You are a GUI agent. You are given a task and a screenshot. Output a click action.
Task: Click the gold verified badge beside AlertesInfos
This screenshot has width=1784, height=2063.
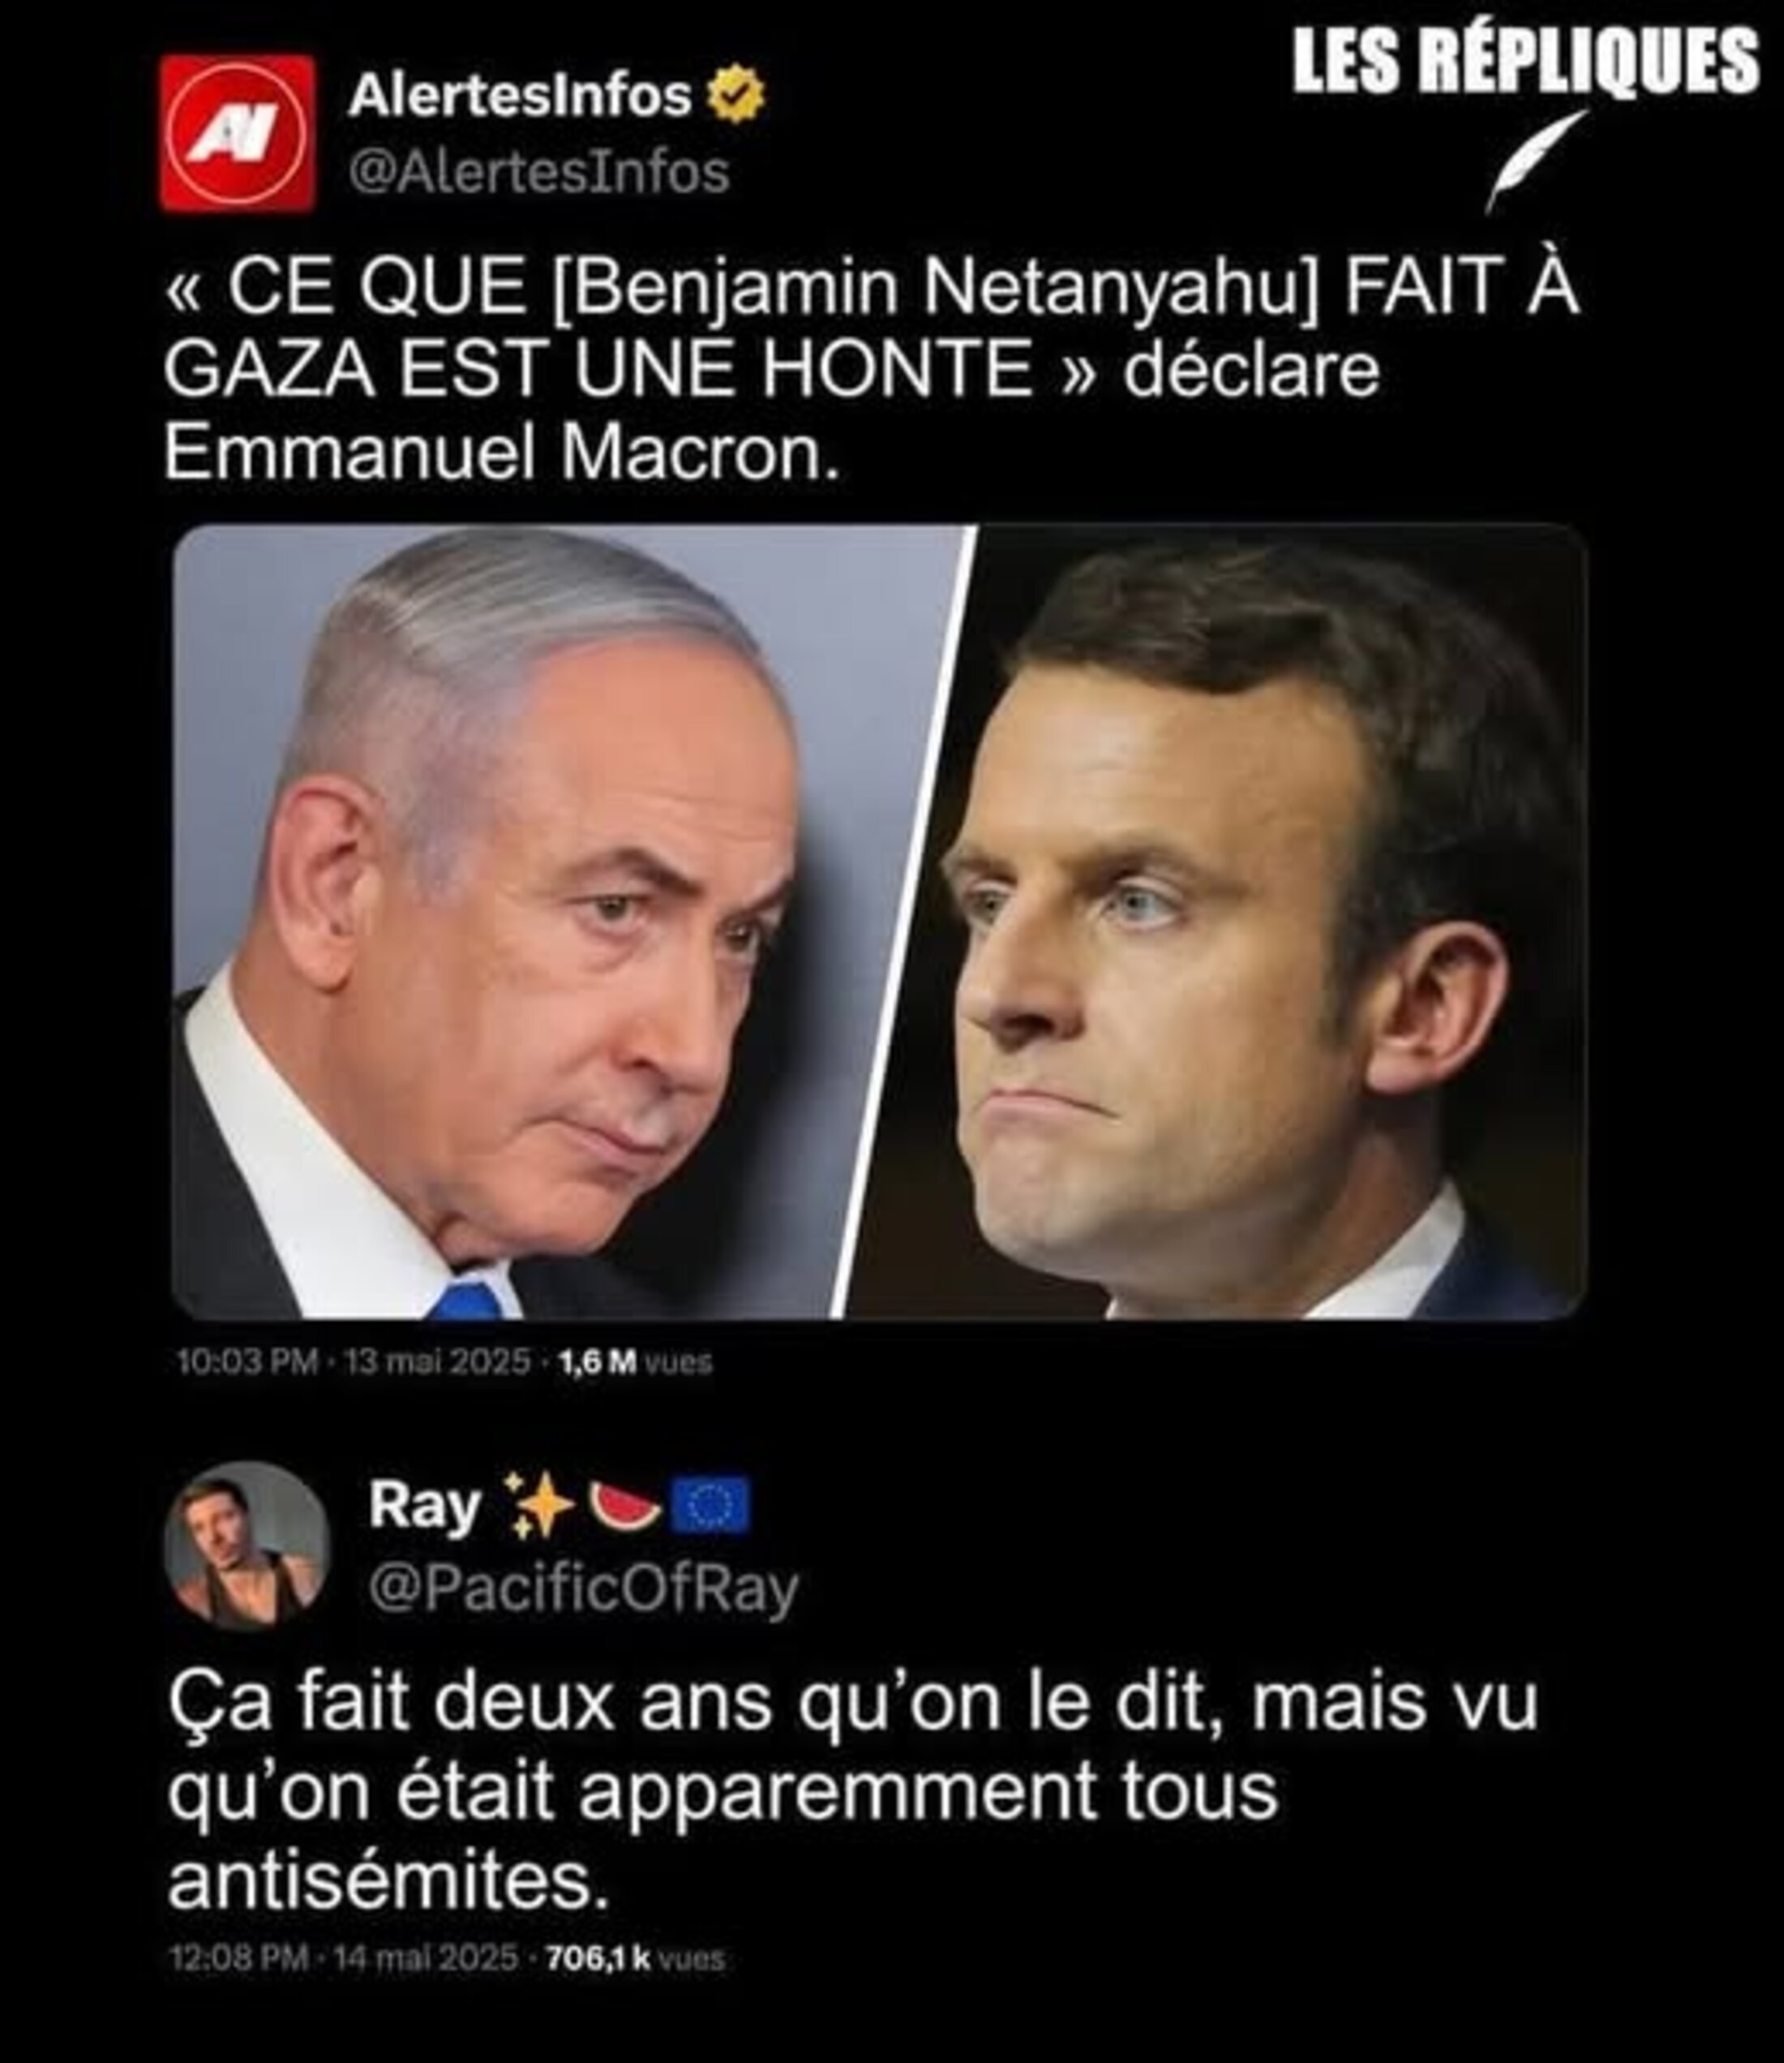[735, 95]
